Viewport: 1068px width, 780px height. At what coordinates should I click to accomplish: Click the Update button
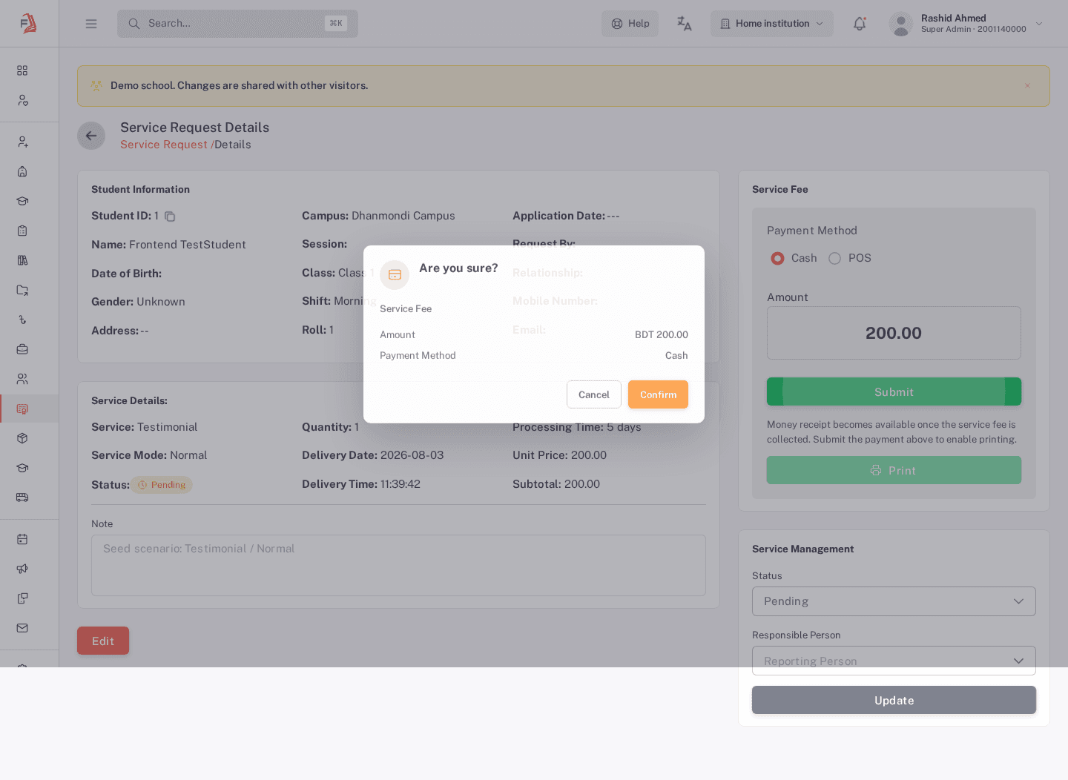click(894, 700)
